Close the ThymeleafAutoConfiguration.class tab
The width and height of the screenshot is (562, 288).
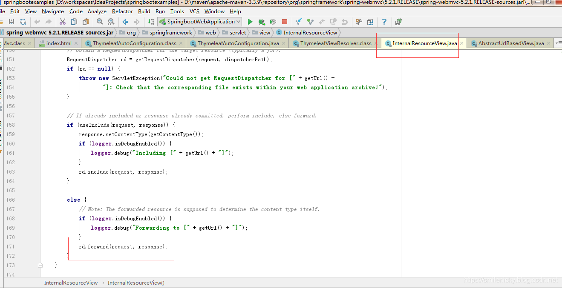click(x=181, y=43)
